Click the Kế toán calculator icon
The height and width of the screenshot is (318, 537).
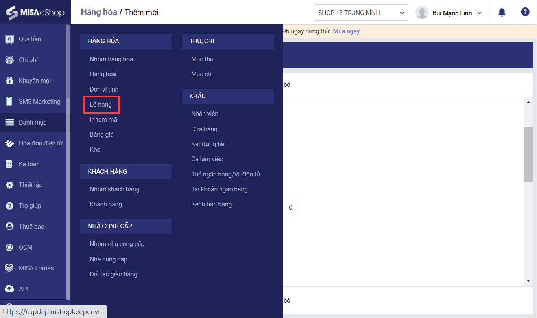(9, 164)
